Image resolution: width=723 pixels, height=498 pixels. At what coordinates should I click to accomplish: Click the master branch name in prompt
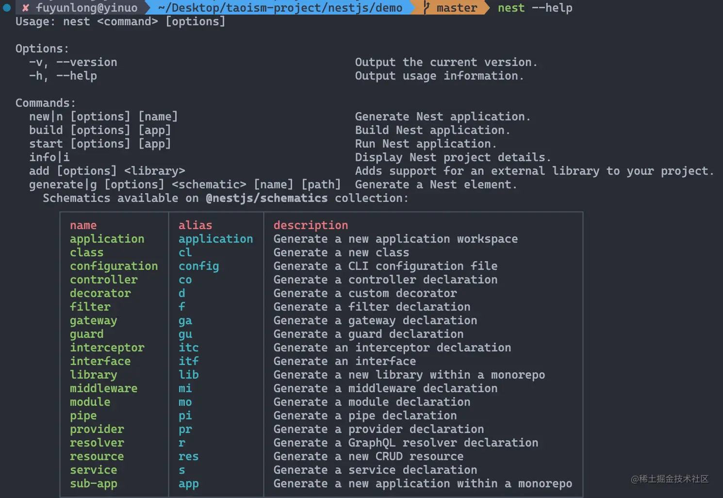(x=457, y=8)
